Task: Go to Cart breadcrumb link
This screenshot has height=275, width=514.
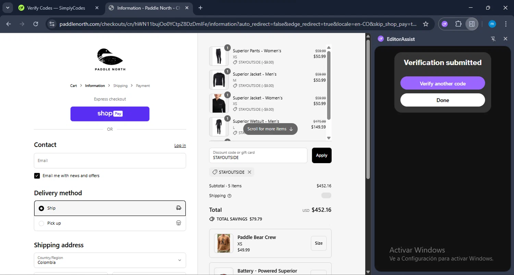Action: pos(73,86)
